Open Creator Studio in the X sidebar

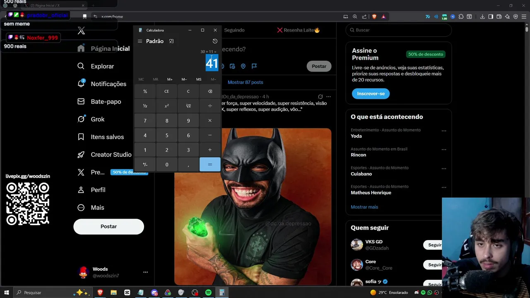104,154
